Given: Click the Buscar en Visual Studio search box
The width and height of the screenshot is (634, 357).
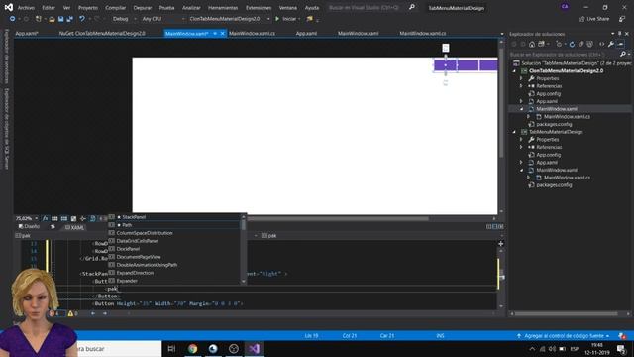Looking at the screenshot, I should pyautogui.click(x=364, y=7).
